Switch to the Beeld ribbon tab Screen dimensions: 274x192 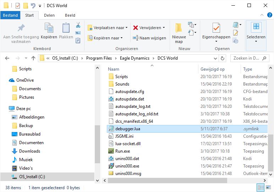point(70,15)
